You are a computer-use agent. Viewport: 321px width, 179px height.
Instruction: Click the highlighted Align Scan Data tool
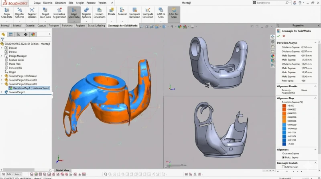point(74,14)
